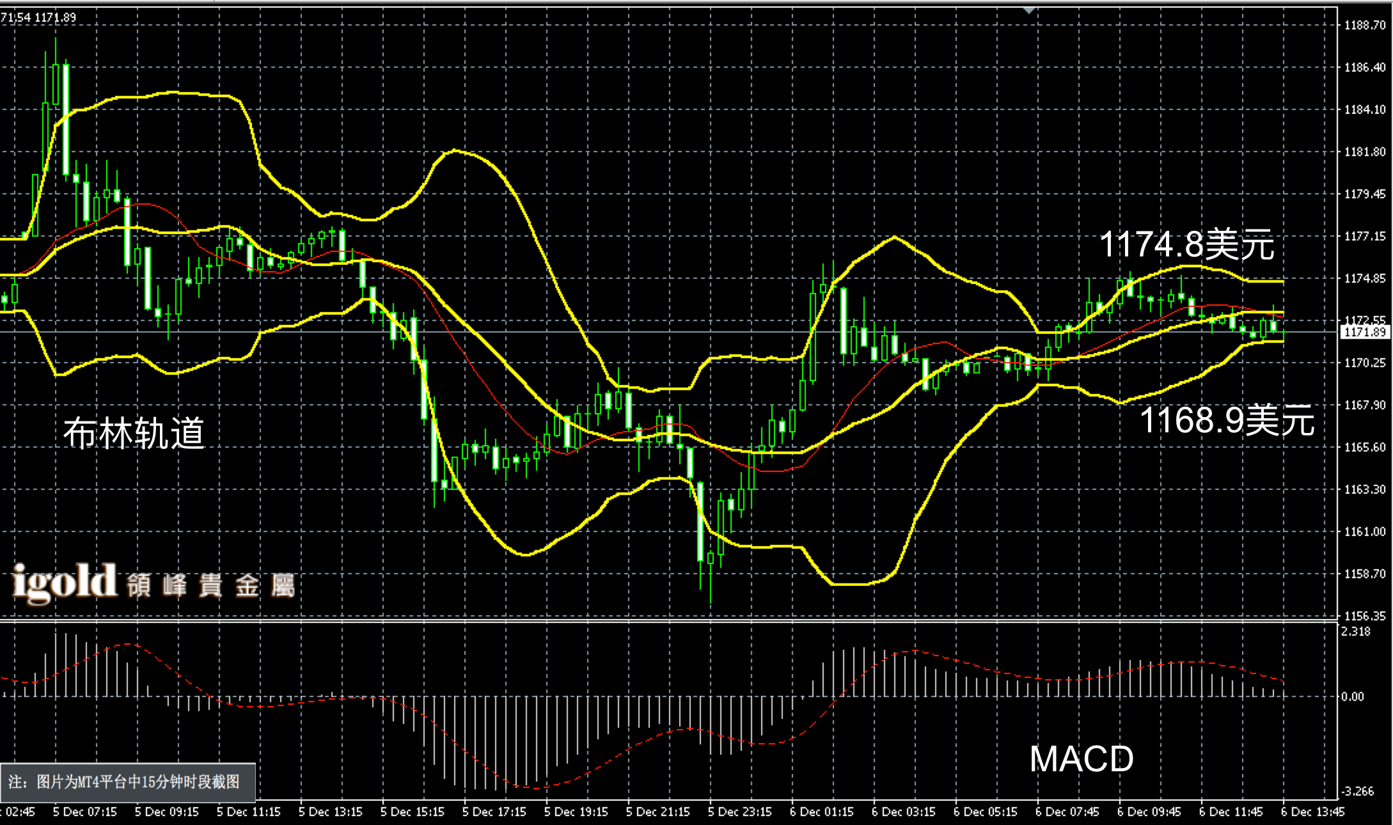Click the 1188.70 price axis label

(x=1365, y=26)
